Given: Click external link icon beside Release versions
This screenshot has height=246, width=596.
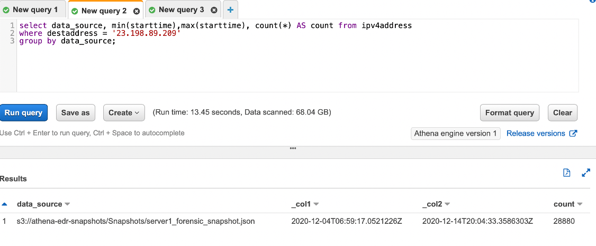Looking at the screenshot, I should 573,134.
